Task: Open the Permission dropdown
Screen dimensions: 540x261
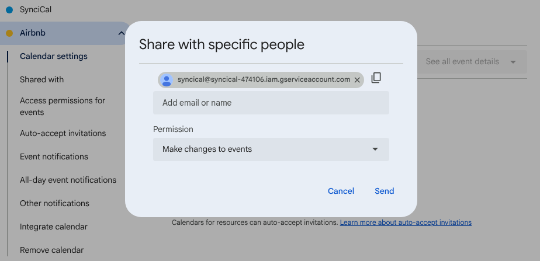Action: 271,149
